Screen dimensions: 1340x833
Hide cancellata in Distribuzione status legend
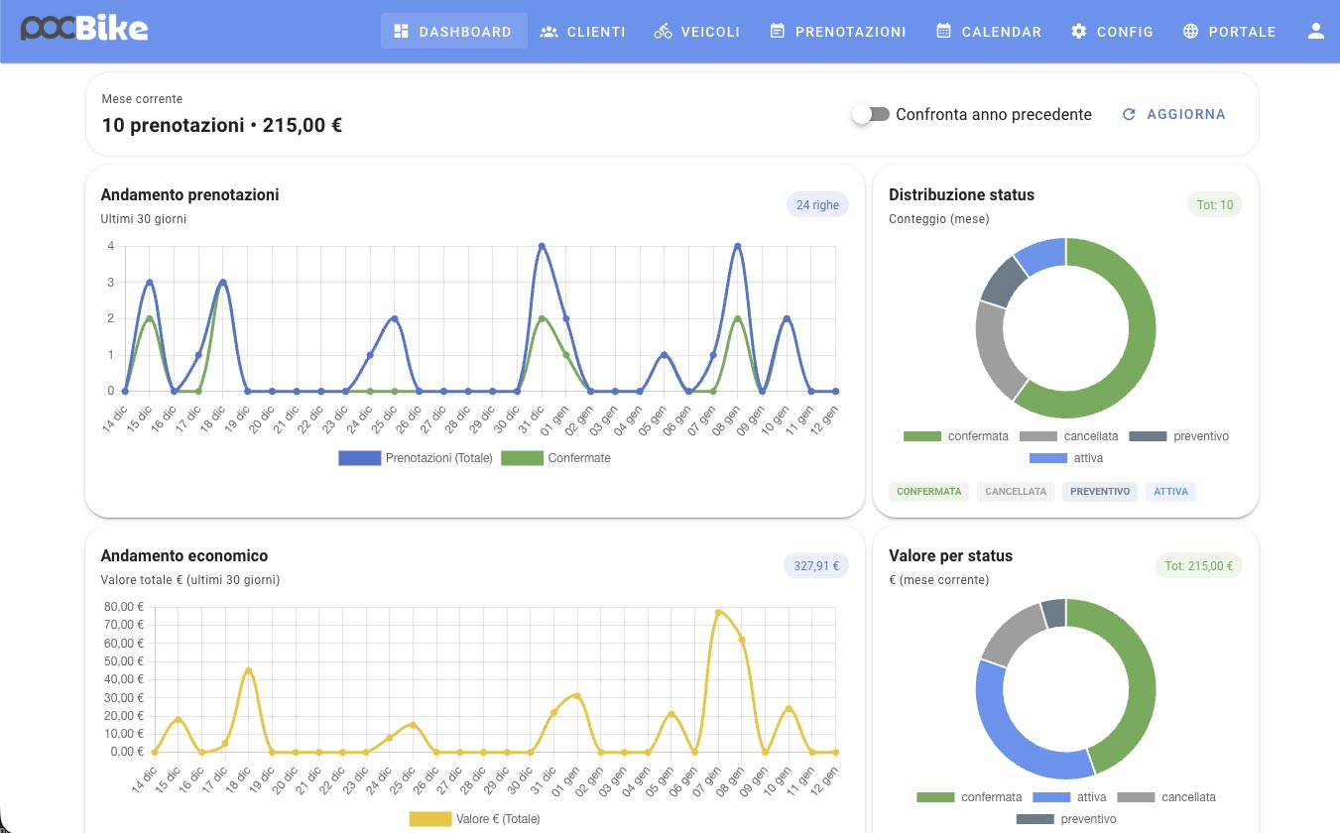pos(1069,436)
